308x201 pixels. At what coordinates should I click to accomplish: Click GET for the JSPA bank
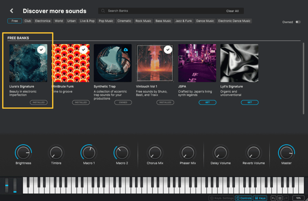(208, 102)
